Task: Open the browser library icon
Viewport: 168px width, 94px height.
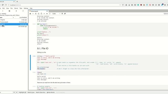Action: pos(132,5)
